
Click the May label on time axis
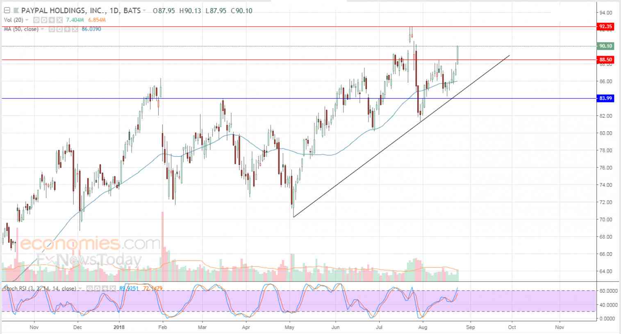tap(289, 327)
